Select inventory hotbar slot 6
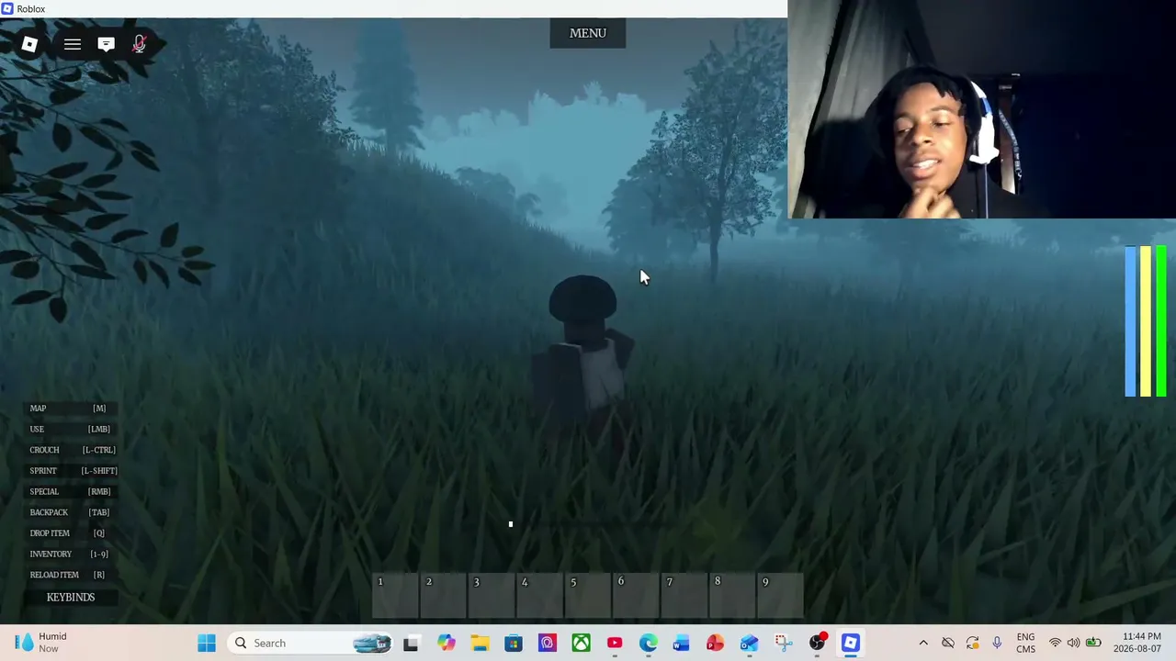Screen dimensions: 1176x661 click(636, 596)
